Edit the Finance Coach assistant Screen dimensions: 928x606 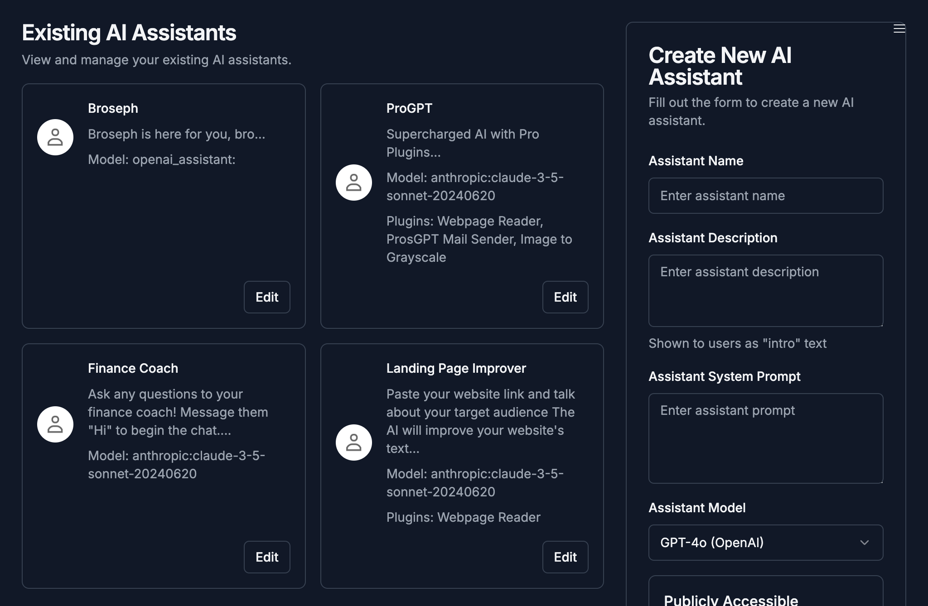pyautogui.click(x=267, y=557)
